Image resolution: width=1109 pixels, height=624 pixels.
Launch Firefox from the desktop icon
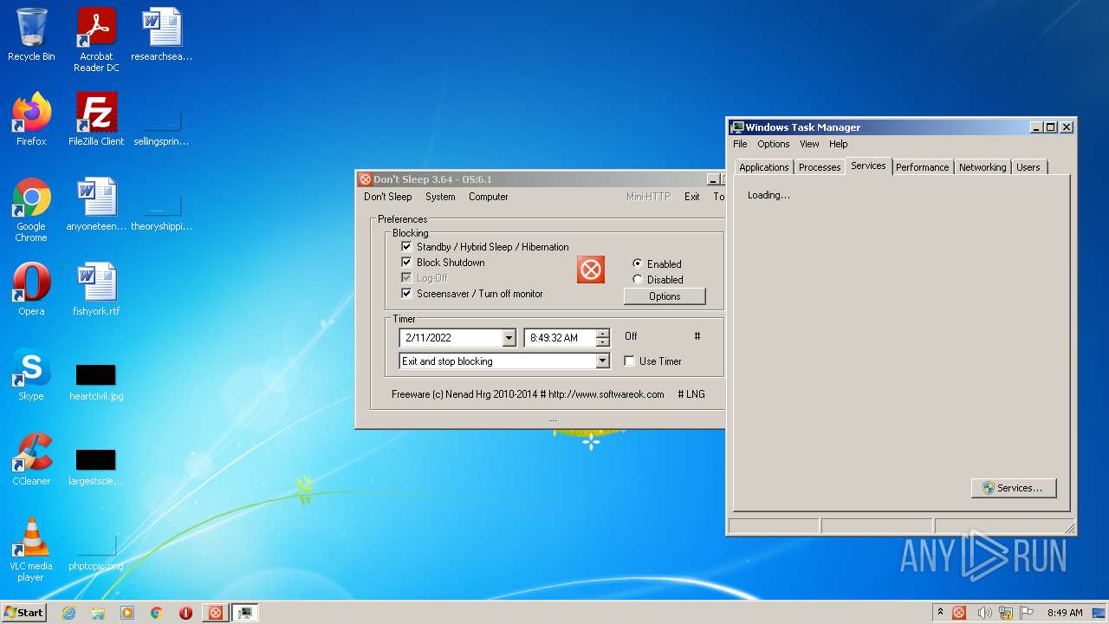(x=31, y=120)
